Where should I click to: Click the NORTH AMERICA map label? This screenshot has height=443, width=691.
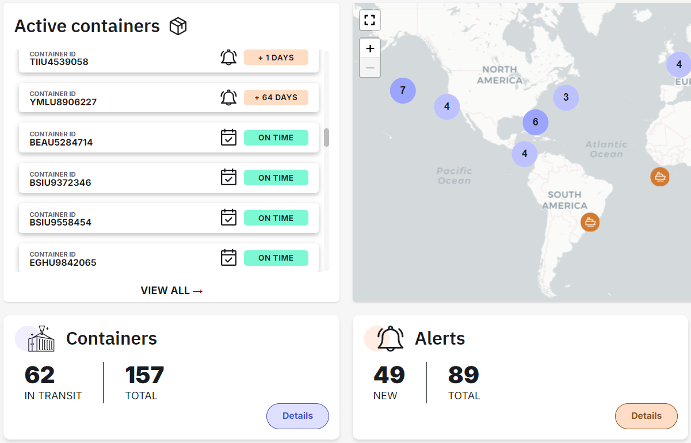(x=499, y=75)
